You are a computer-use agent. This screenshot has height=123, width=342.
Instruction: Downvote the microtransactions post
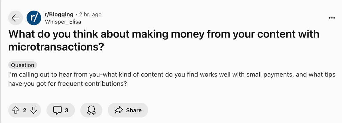(33, 110)
